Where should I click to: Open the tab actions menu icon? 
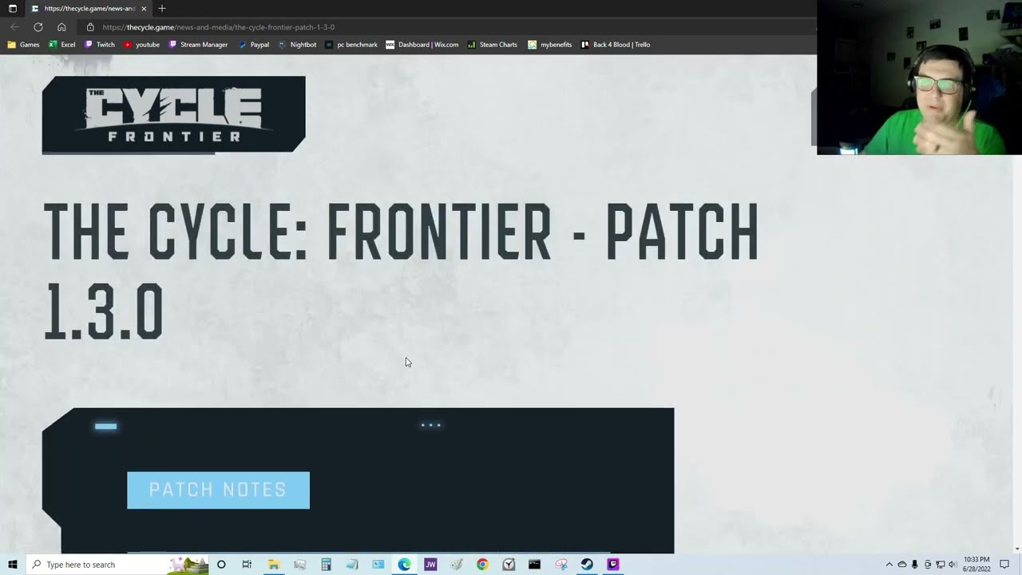(x=12, y=9)
